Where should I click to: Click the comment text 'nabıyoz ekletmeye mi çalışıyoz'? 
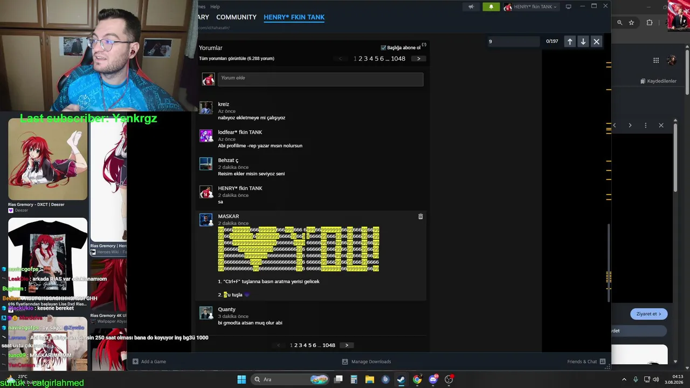pos(252,118)
